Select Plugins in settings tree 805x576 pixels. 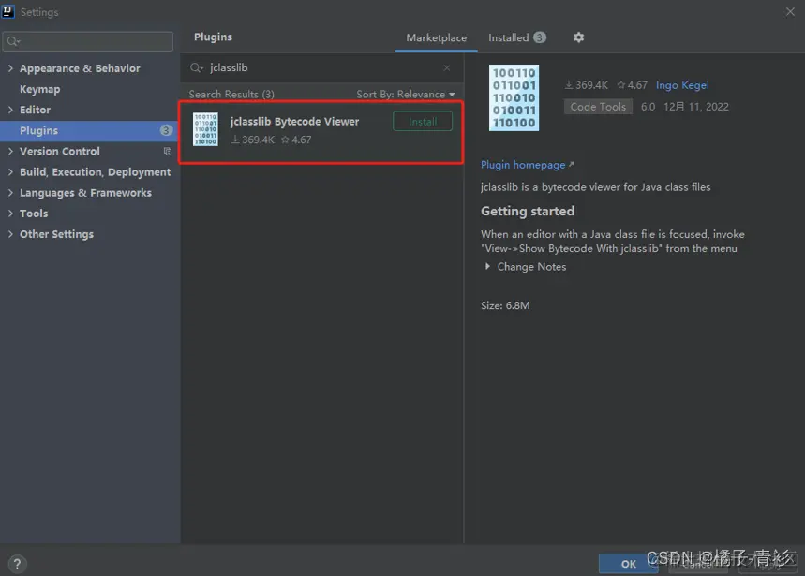39,131
